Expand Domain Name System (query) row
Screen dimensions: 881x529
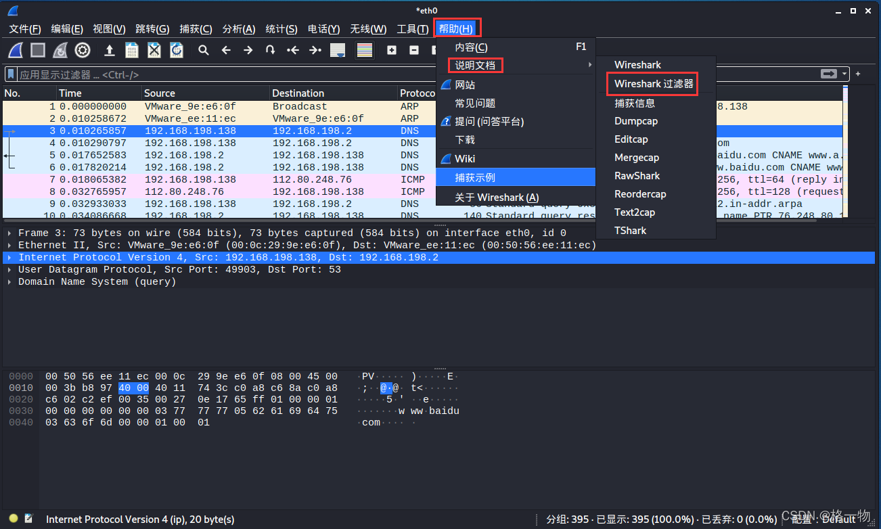9,281
